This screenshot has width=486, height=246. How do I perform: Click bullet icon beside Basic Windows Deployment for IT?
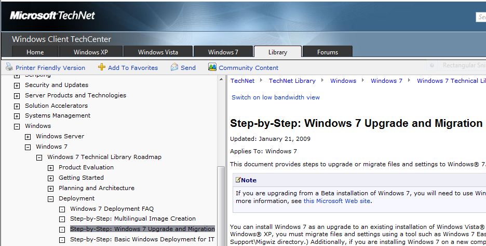pyautogui.click(x=62, y=240)
